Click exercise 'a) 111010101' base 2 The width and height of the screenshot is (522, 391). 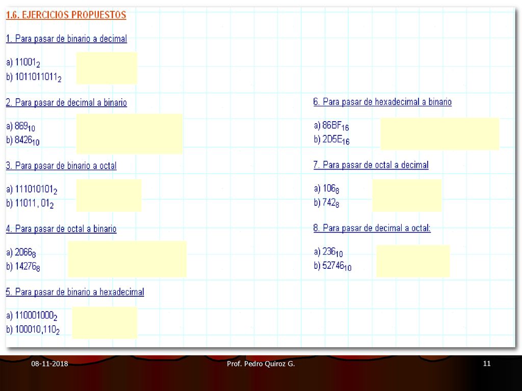point(32,189)
